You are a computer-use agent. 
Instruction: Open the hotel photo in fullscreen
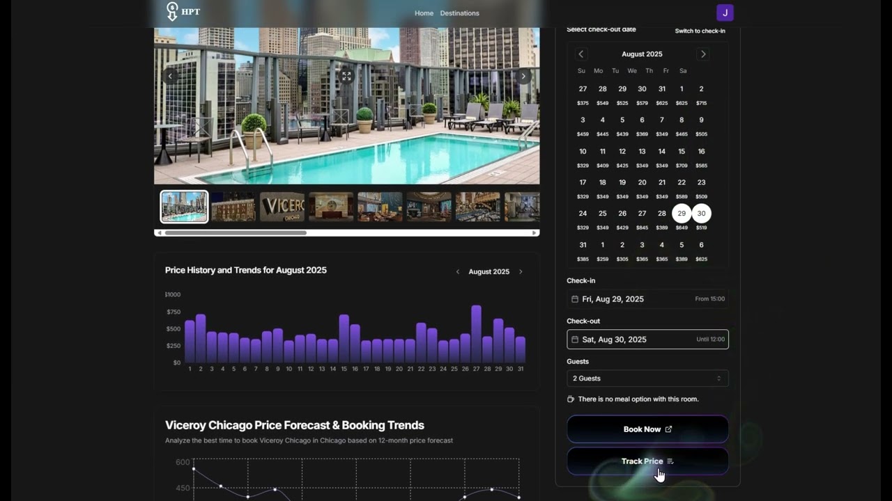click(346, 77)
